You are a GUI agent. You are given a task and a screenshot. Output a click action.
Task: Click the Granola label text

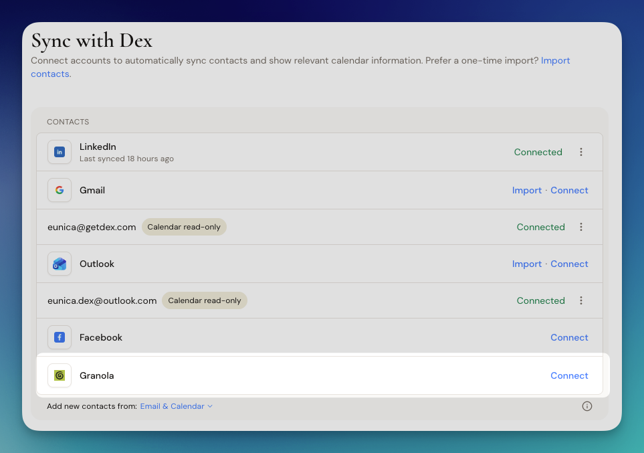97,376
